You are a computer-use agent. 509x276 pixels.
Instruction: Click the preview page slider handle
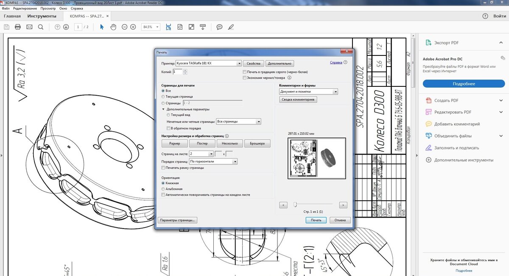pos(295,204)
